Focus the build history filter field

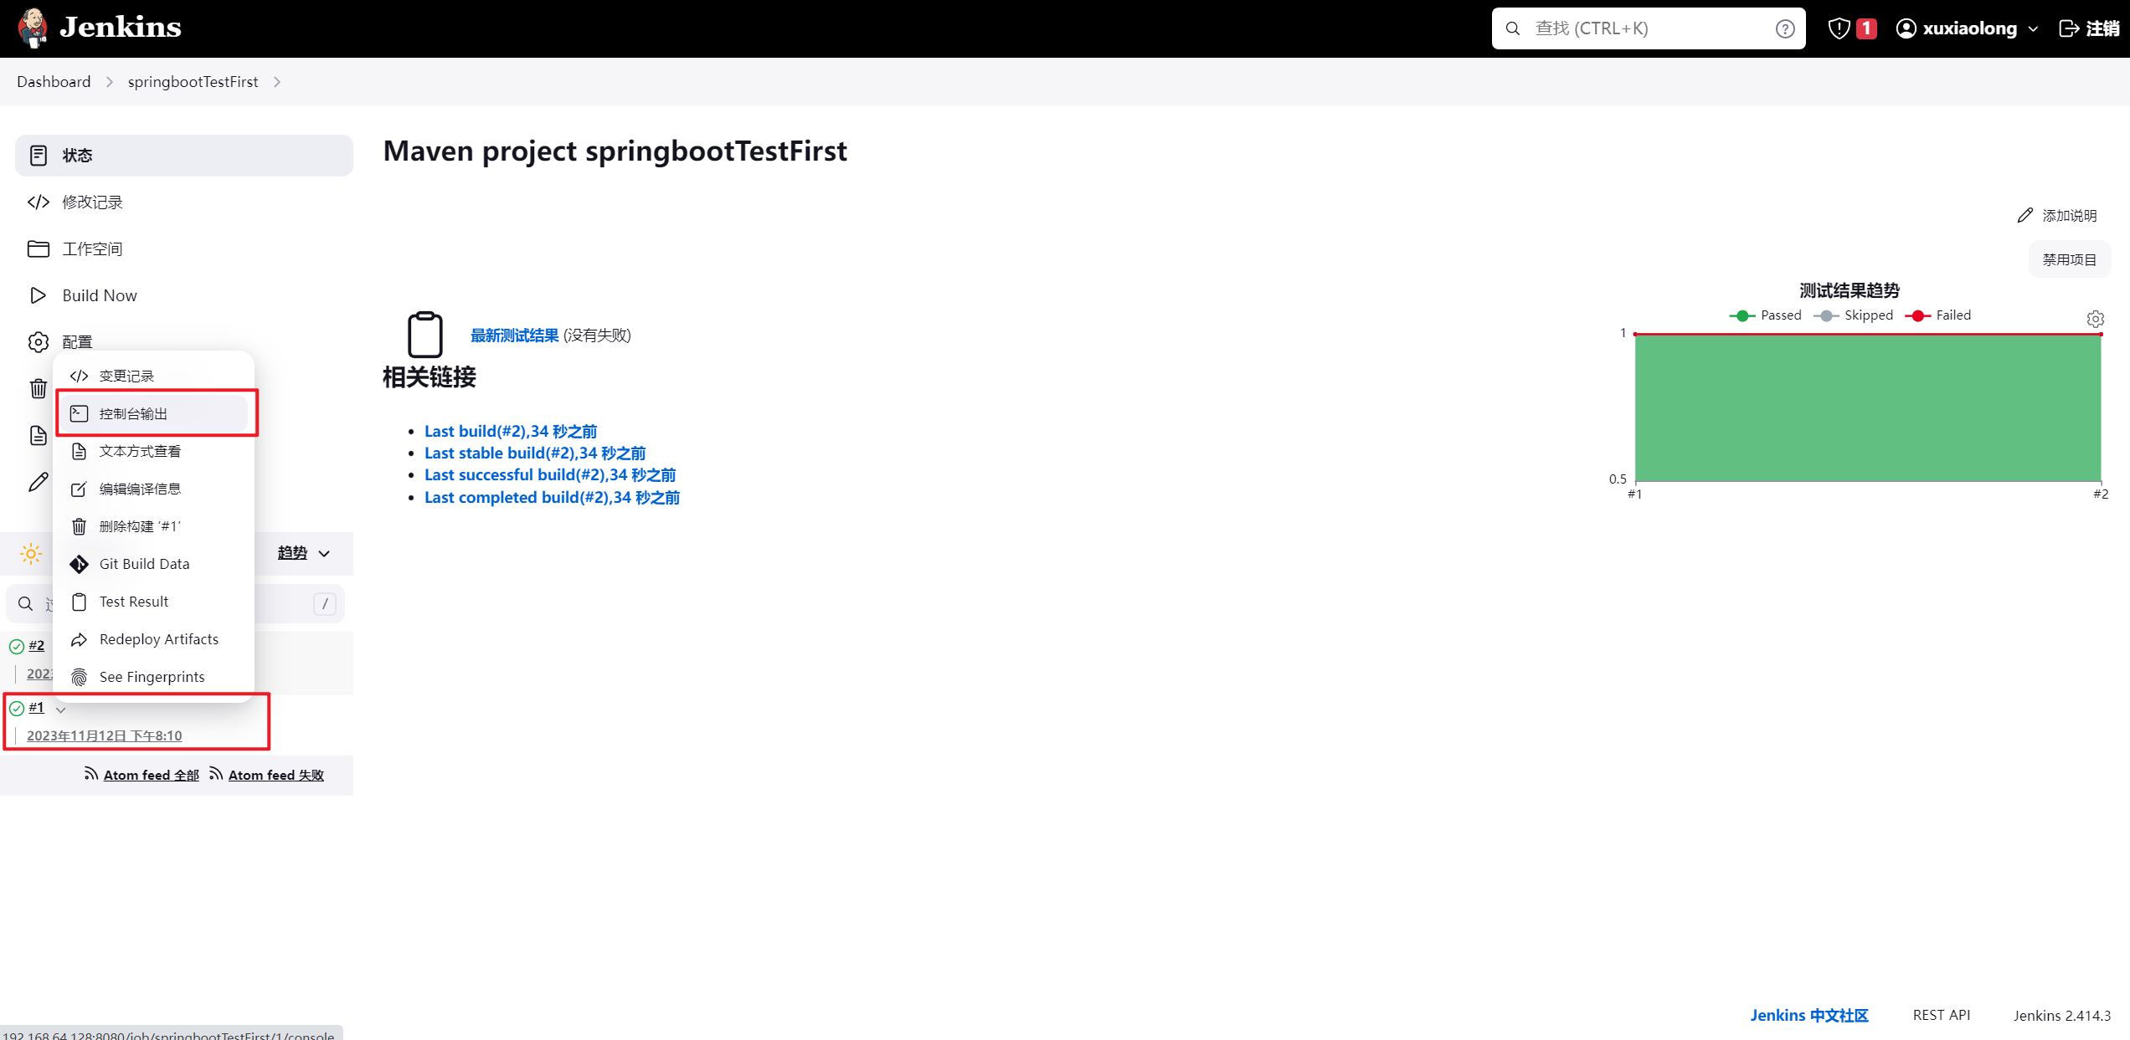pos(176,603)
